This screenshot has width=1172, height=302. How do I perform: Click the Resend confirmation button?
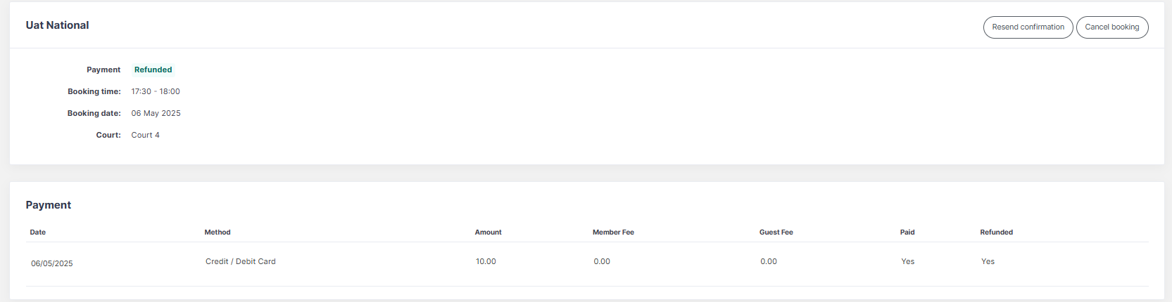pyautogui.click(x=1028, y=27)
